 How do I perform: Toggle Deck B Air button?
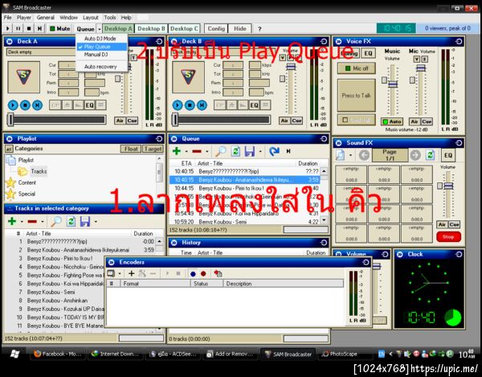coord(284,121)
